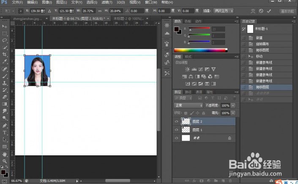Add a Curves adjustment
The image size is (298, 184).
point(200,69)
